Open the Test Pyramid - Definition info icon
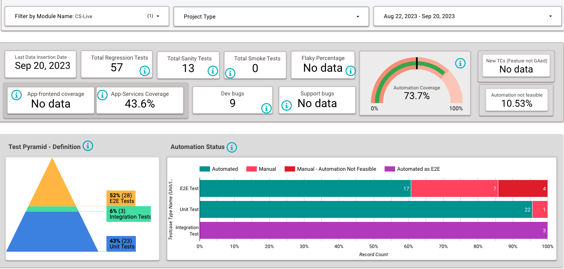 pos(88,146)
